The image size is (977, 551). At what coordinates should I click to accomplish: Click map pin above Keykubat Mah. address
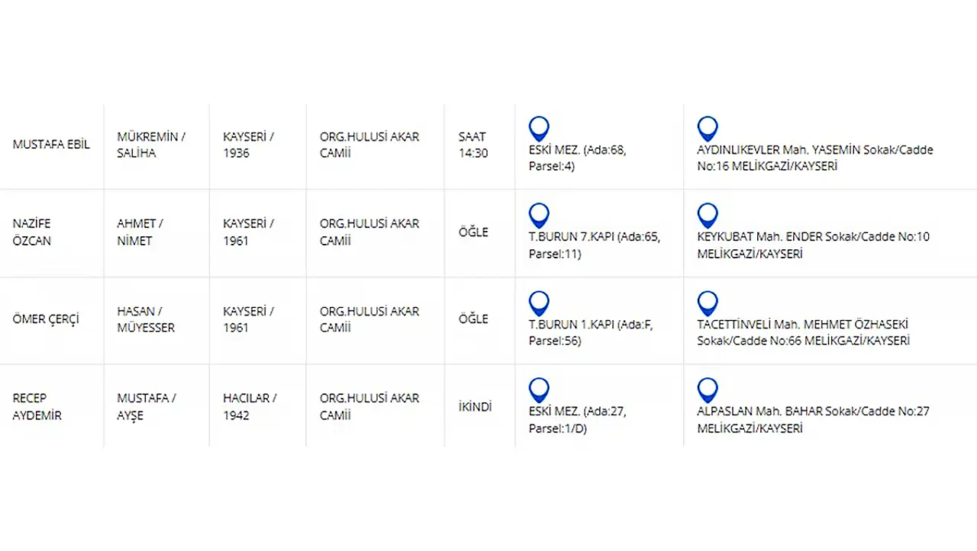(708, 216)
